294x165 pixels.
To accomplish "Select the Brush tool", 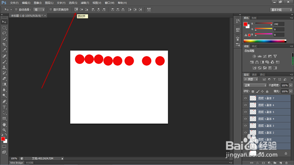I will 4,62.
